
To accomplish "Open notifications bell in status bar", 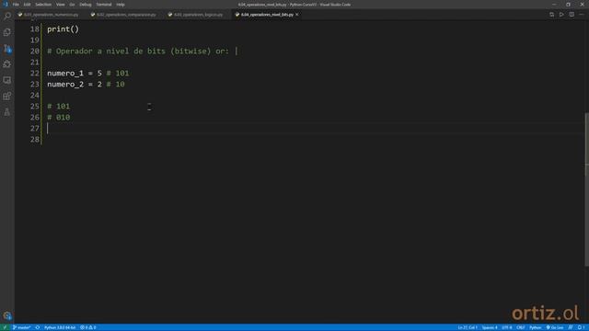I will [581, 327].
